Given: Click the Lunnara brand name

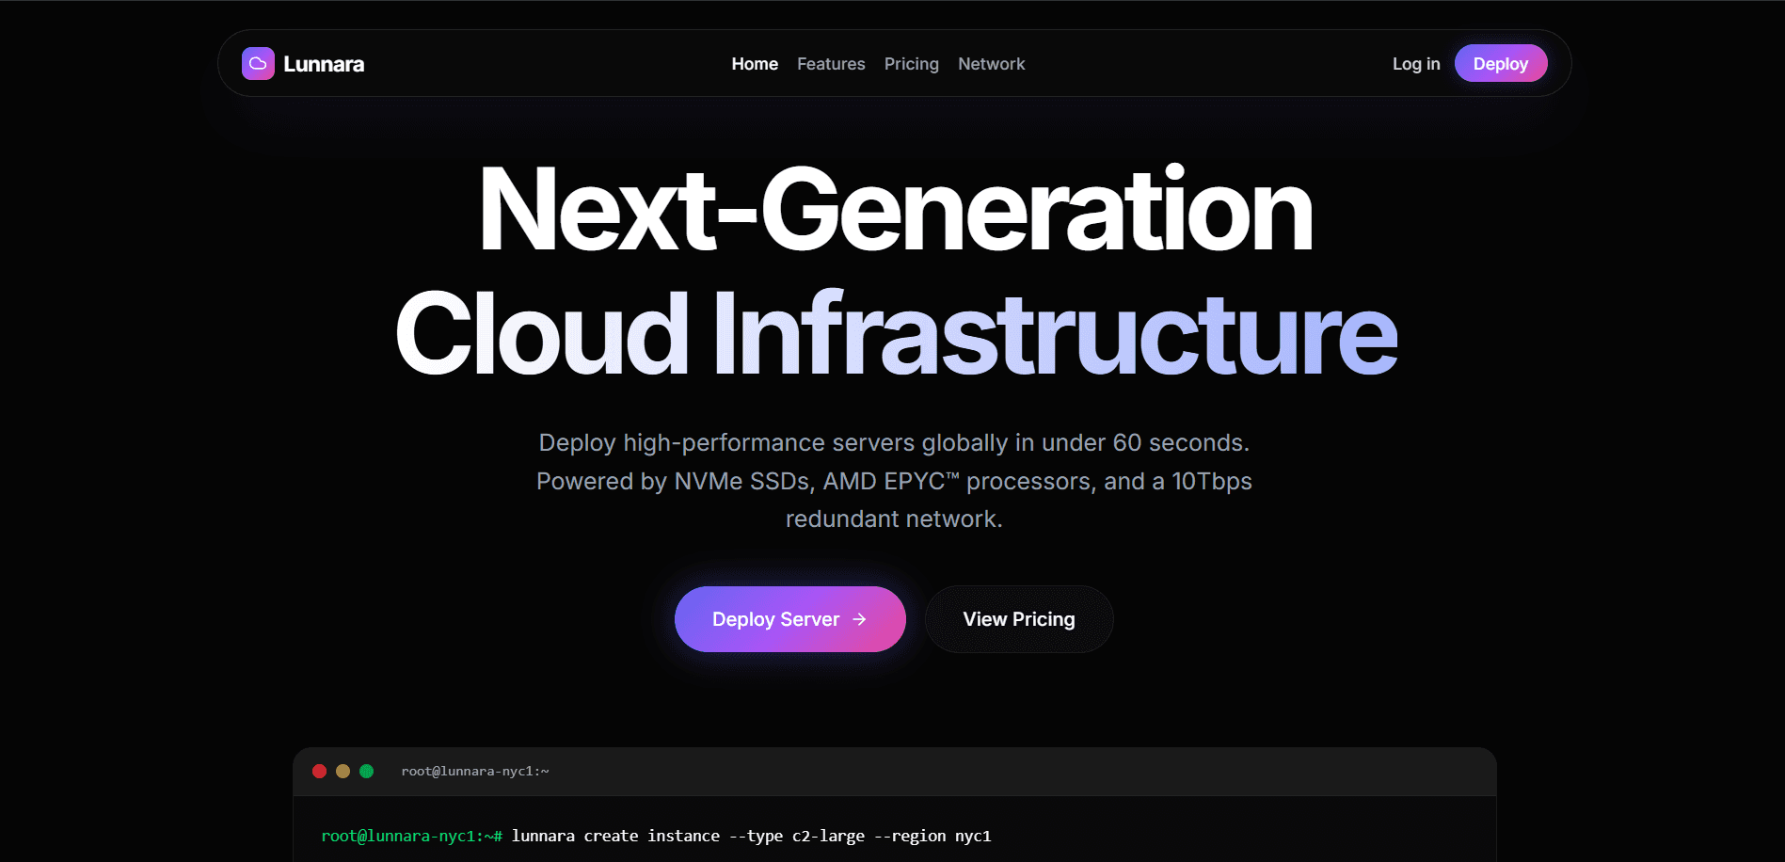Looking at the screenshot, I should [324, 64].
